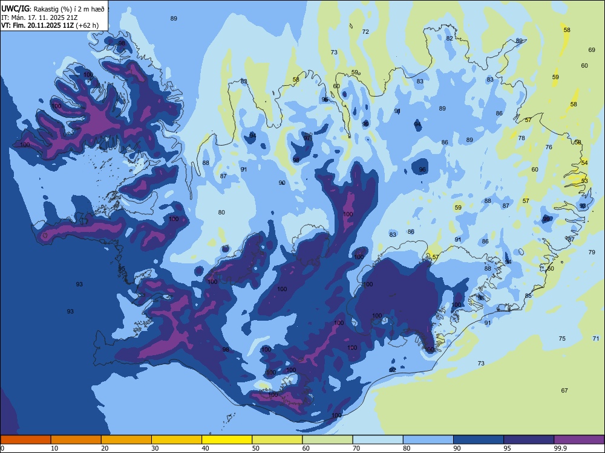The width and height of the screenshot is (605, 453).
Task: Click the 'VT: Fim. 20.11.2025 11Z (+62 h)' line
Action: [x=50, y=25]
